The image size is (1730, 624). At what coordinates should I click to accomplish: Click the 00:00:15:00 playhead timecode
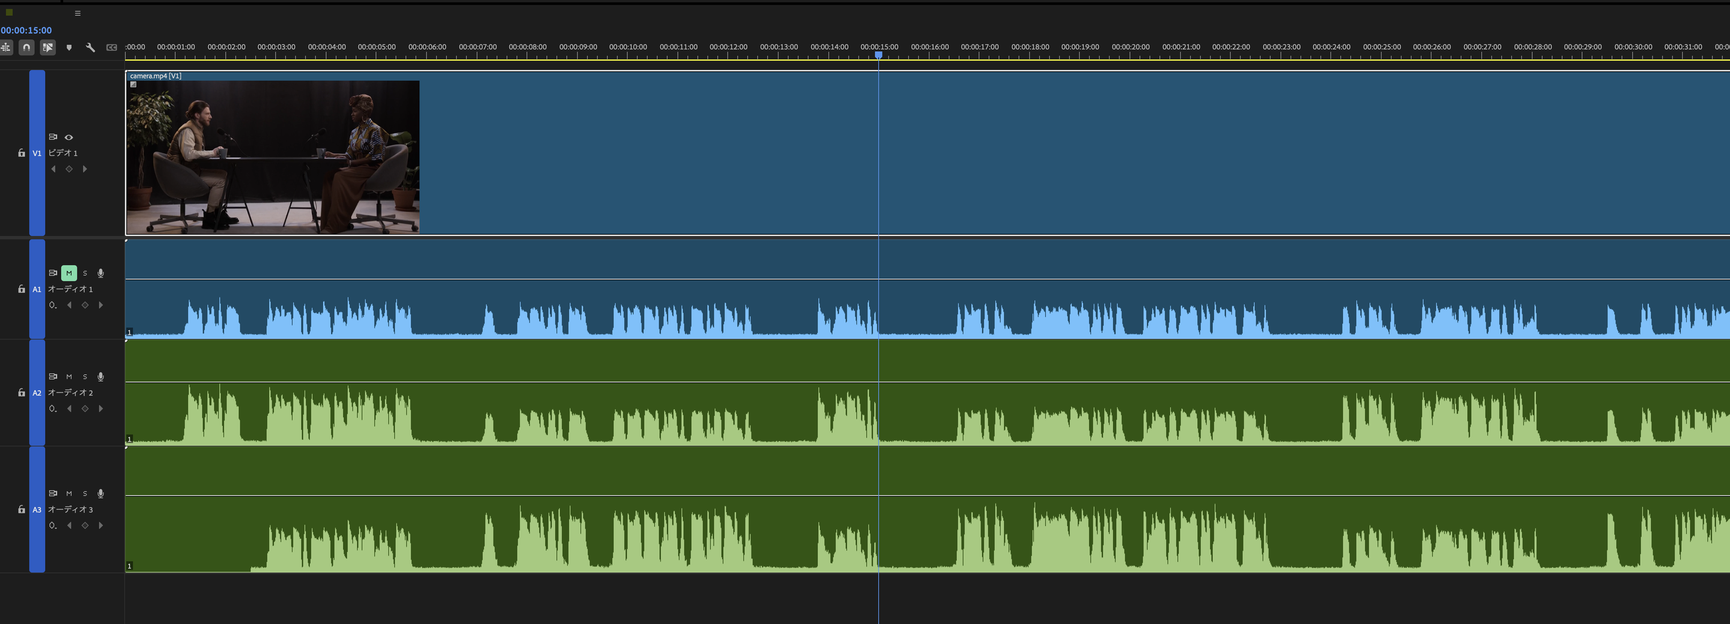coord(26,30)
